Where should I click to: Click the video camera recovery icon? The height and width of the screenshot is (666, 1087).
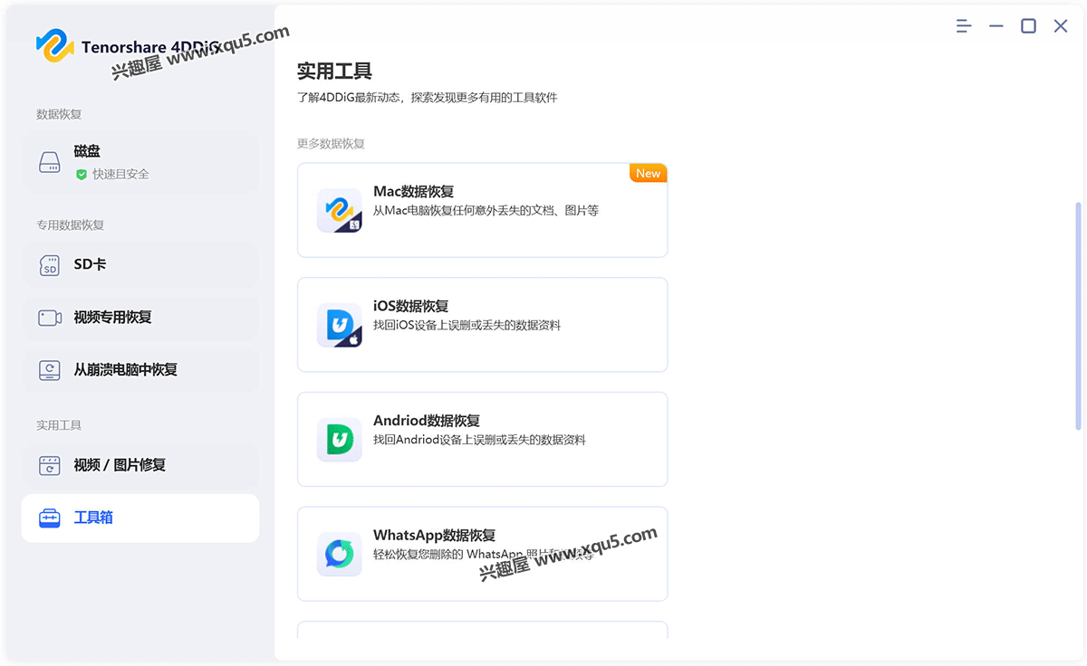coord(49,318)
